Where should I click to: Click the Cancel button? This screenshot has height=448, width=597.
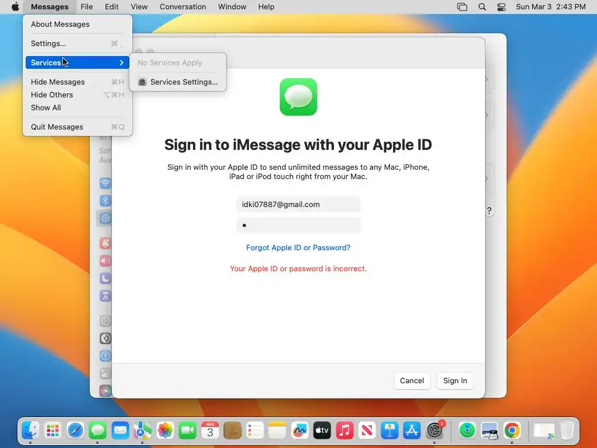pyautogui.click(x=412, y=380)
